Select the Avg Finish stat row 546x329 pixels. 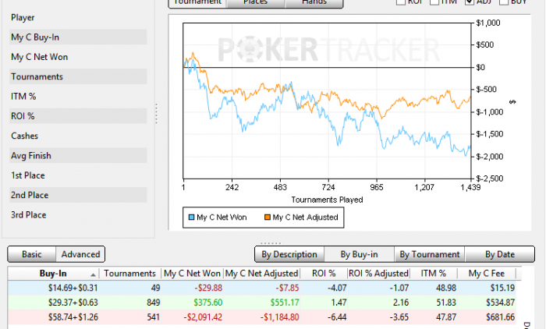(78, 156)
